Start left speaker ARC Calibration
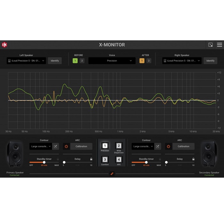 tap(81, 147)
